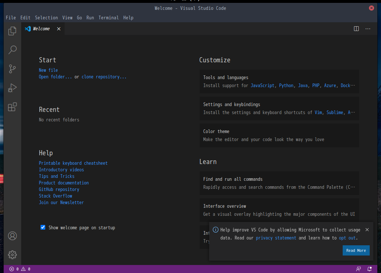Install JavaScript language support link
Screen dimensions: 381x273
[262, 85]
